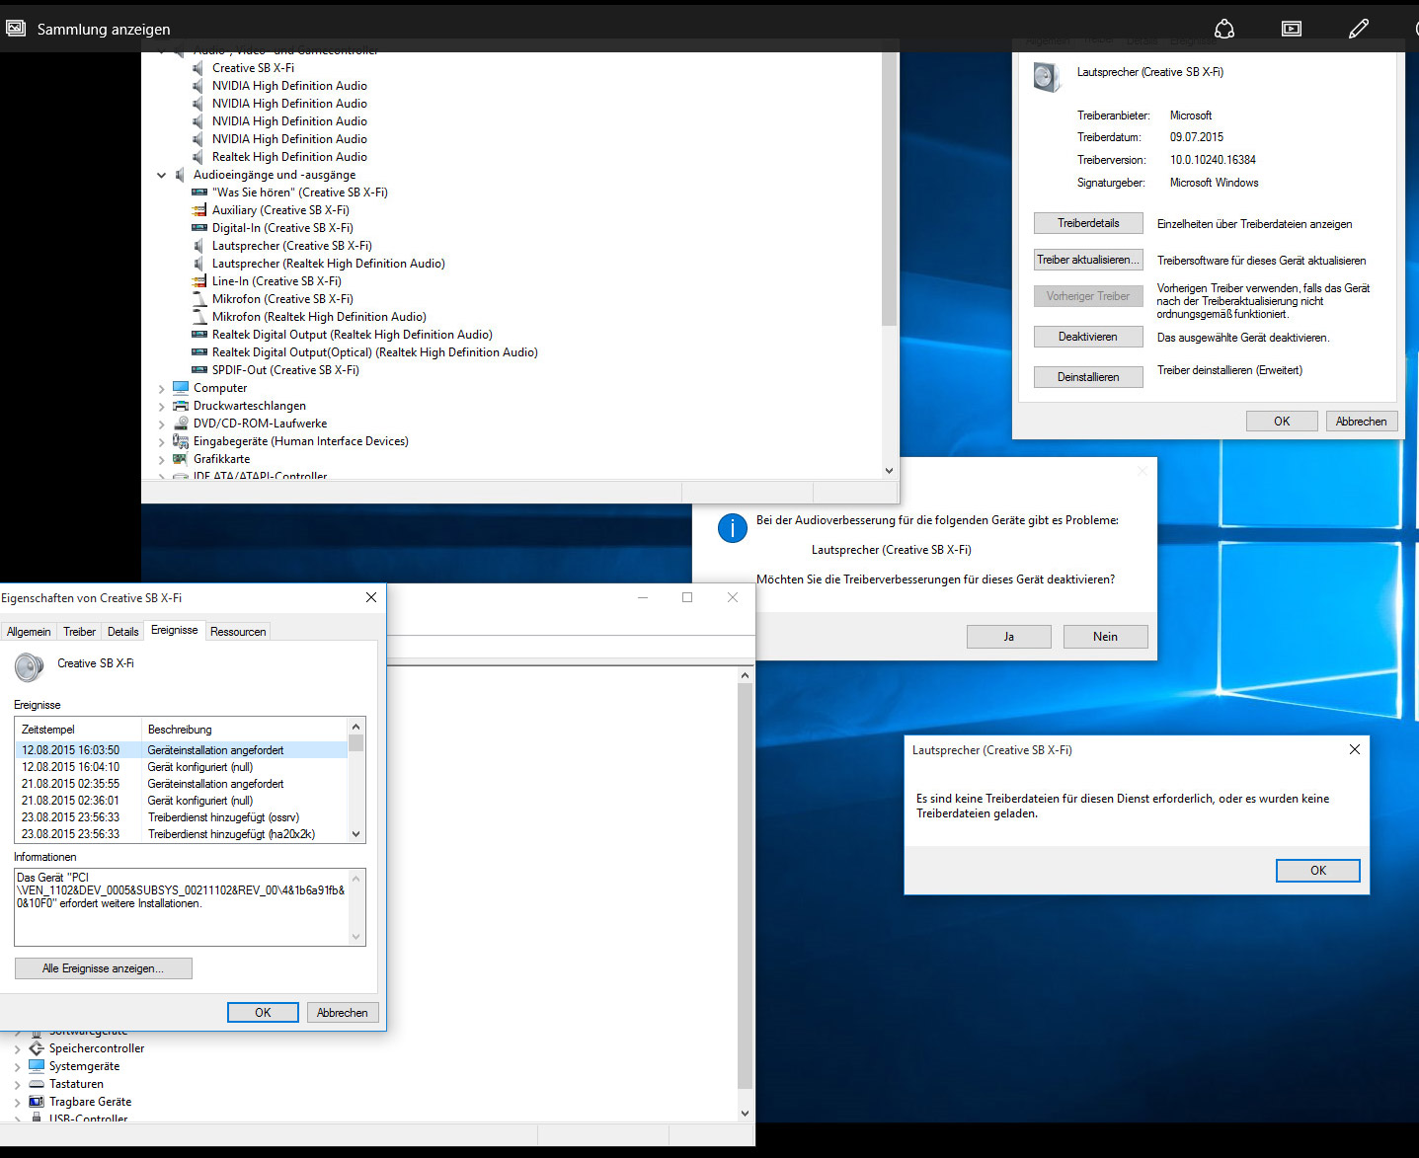Viewport: 1419px width, 1158px height.
Task: Click OK in Creative SB X-Fi properties
Action: click(263, 1013)
